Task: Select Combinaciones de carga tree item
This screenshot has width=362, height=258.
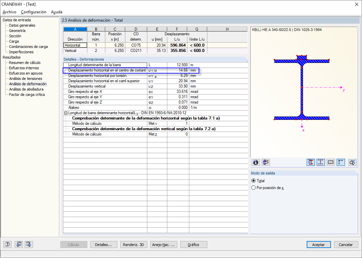Action: tap(28, 47)
